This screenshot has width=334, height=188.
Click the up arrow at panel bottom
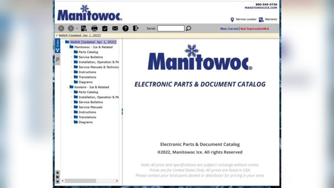(57, 172)
